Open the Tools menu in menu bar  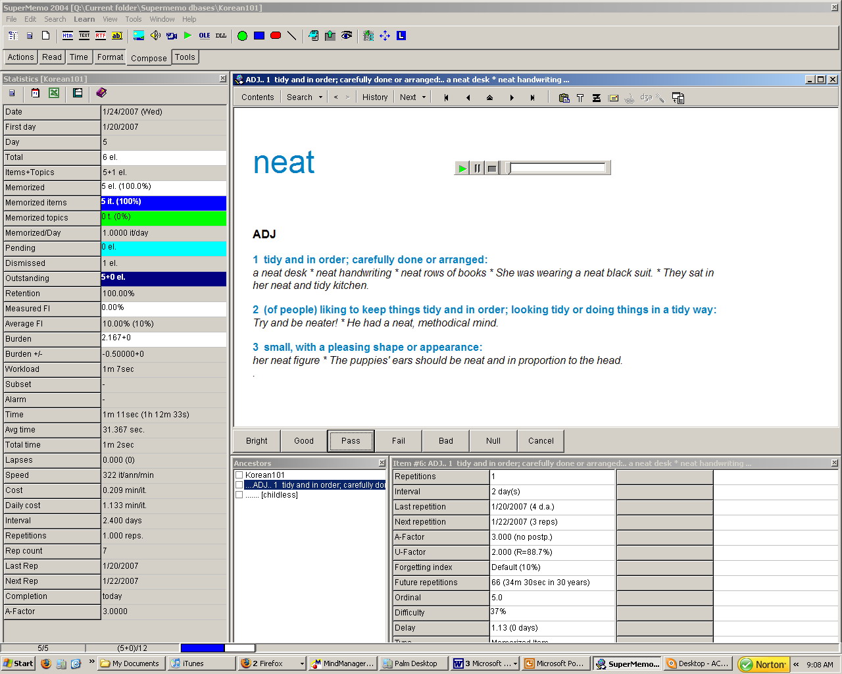click(x=134, y=19)
